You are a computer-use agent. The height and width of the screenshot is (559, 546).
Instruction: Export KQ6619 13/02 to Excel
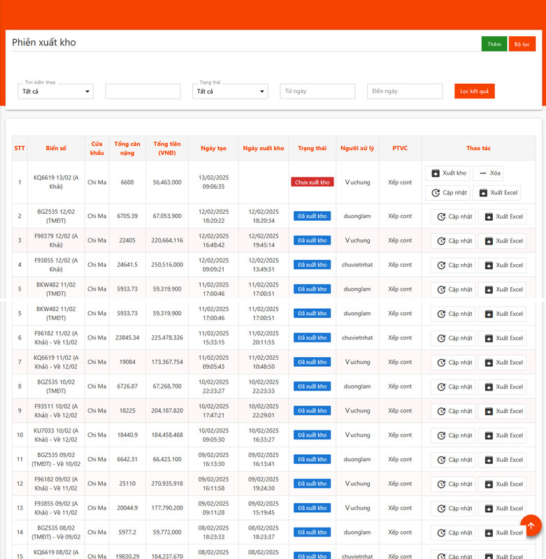point(496,193)
